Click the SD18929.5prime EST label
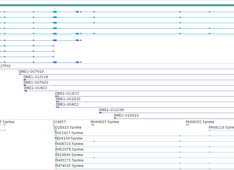This screenshot has height=170, width=234. [x=67, y=127]
